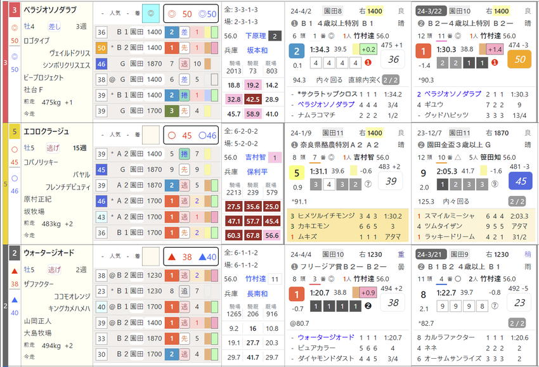Click italic 38 index box in 24-4/4 race
Image resolution: width=539 pixels, height=367 pixels.
[x=393, y=302]
